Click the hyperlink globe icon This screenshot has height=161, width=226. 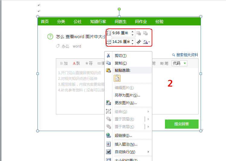[108, 136]
